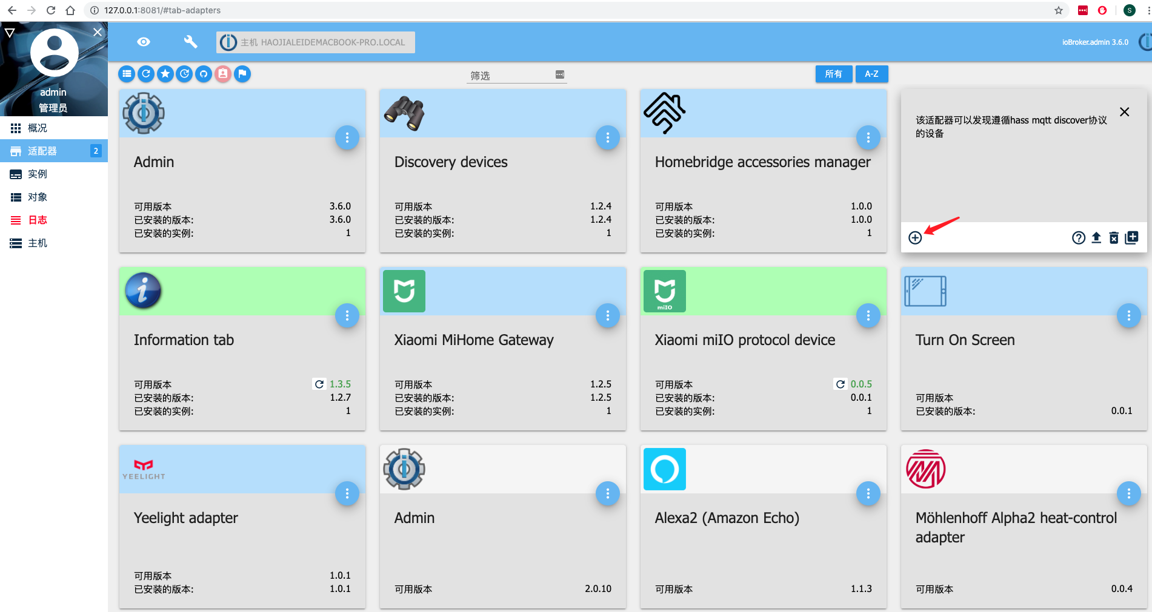The image size is (1152, 612).
Task: Click the upload icon on open card
Action: point(1096,238)
